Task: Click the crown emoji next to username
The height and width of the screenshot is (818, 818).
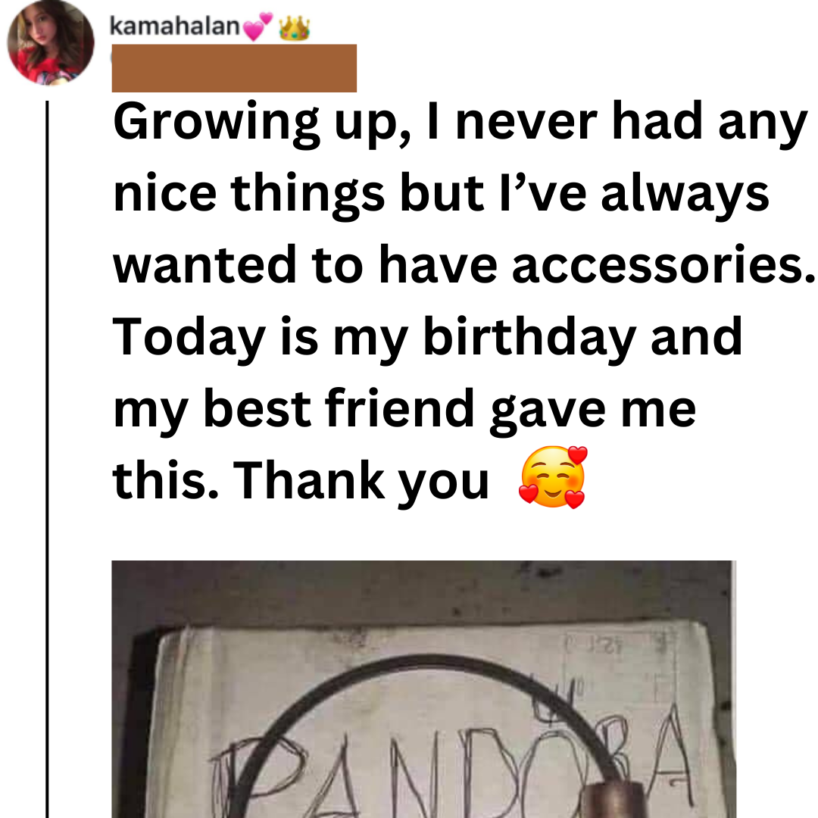Action: pos(294,28)
